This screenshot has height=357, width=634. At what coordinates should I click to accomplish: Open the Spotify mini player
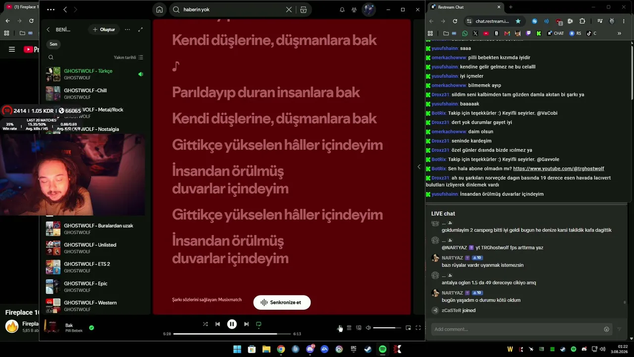point(408,328)
